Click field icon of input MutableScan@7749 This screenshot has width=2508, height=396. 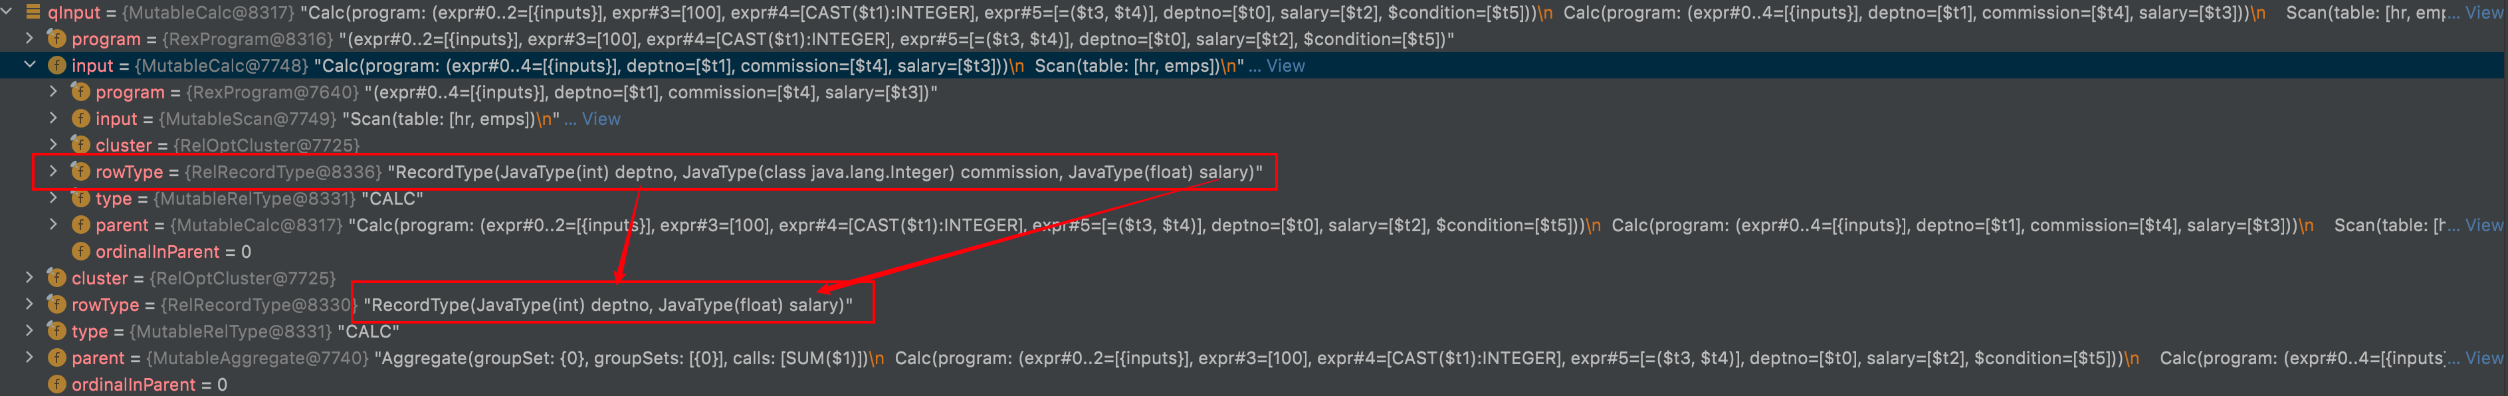(81, 119)
